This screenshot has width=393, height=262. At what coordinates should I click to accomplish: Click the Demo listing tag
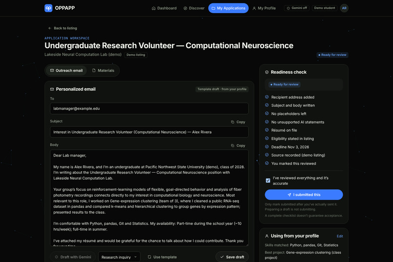[136, 55]
